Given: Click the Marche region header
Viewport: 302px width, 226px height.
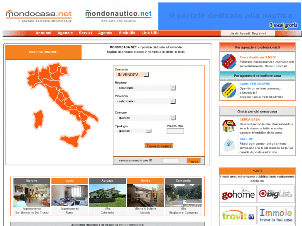Looking at the screenshot, I should click(32, 181).
